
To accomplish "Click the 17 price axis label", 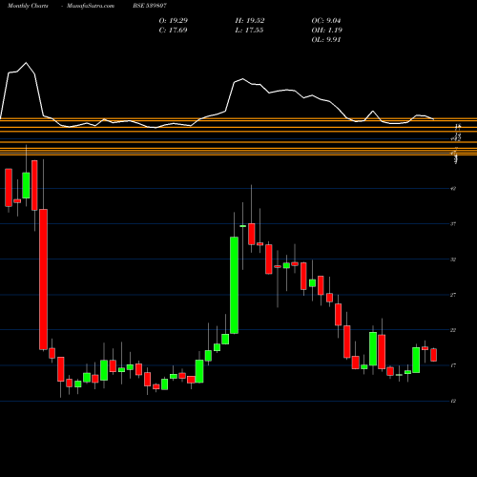I will [453, 365].
